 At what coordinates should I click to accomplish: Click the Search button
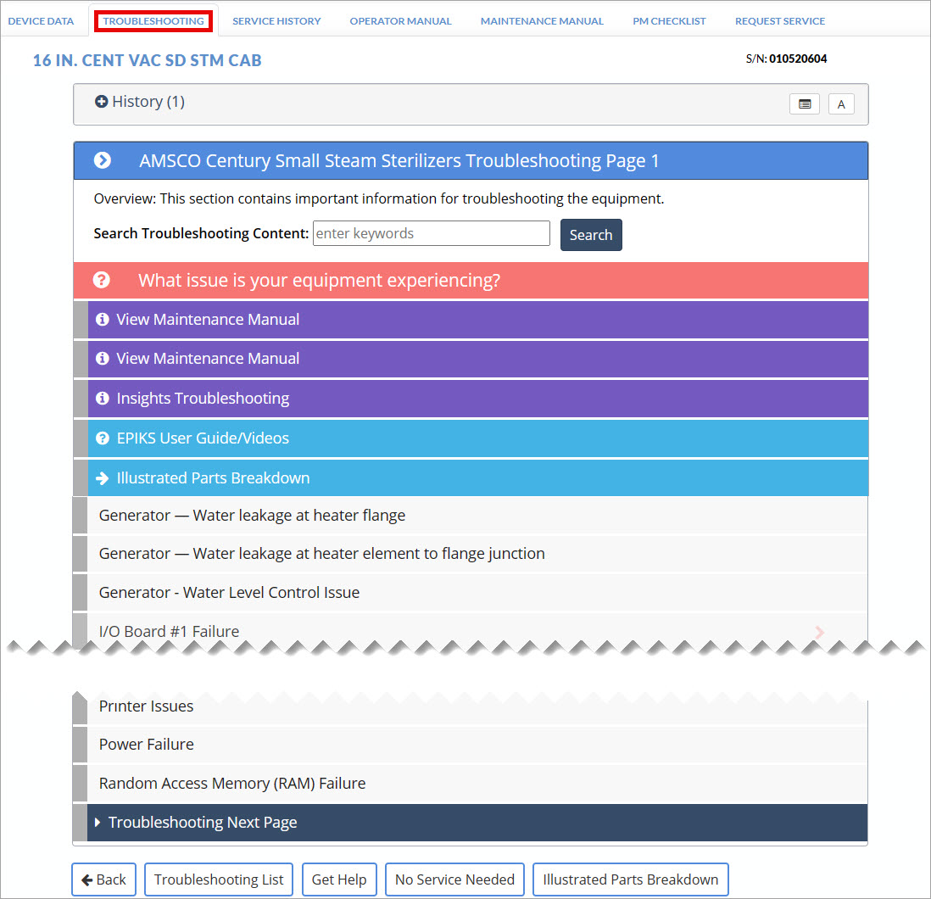591,235
